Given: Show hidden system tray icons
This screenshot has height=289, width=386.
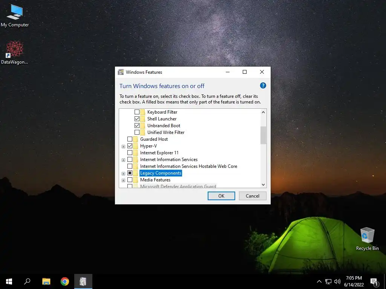Looking at the screenshot, I should coord(319,281).
